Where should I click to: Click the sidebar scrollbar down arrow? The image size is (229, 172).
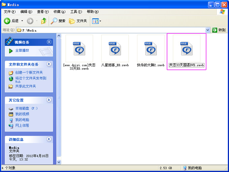tap(59, 162)
